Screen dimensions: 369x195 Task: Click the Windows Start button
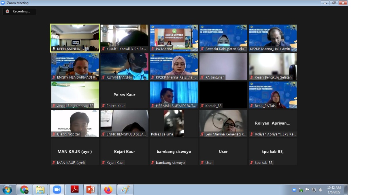(x=7, y=190)
